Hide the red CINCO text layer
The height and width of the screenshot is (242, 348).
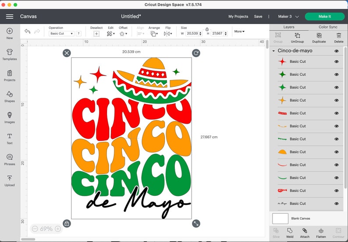[x=337, y=190]
